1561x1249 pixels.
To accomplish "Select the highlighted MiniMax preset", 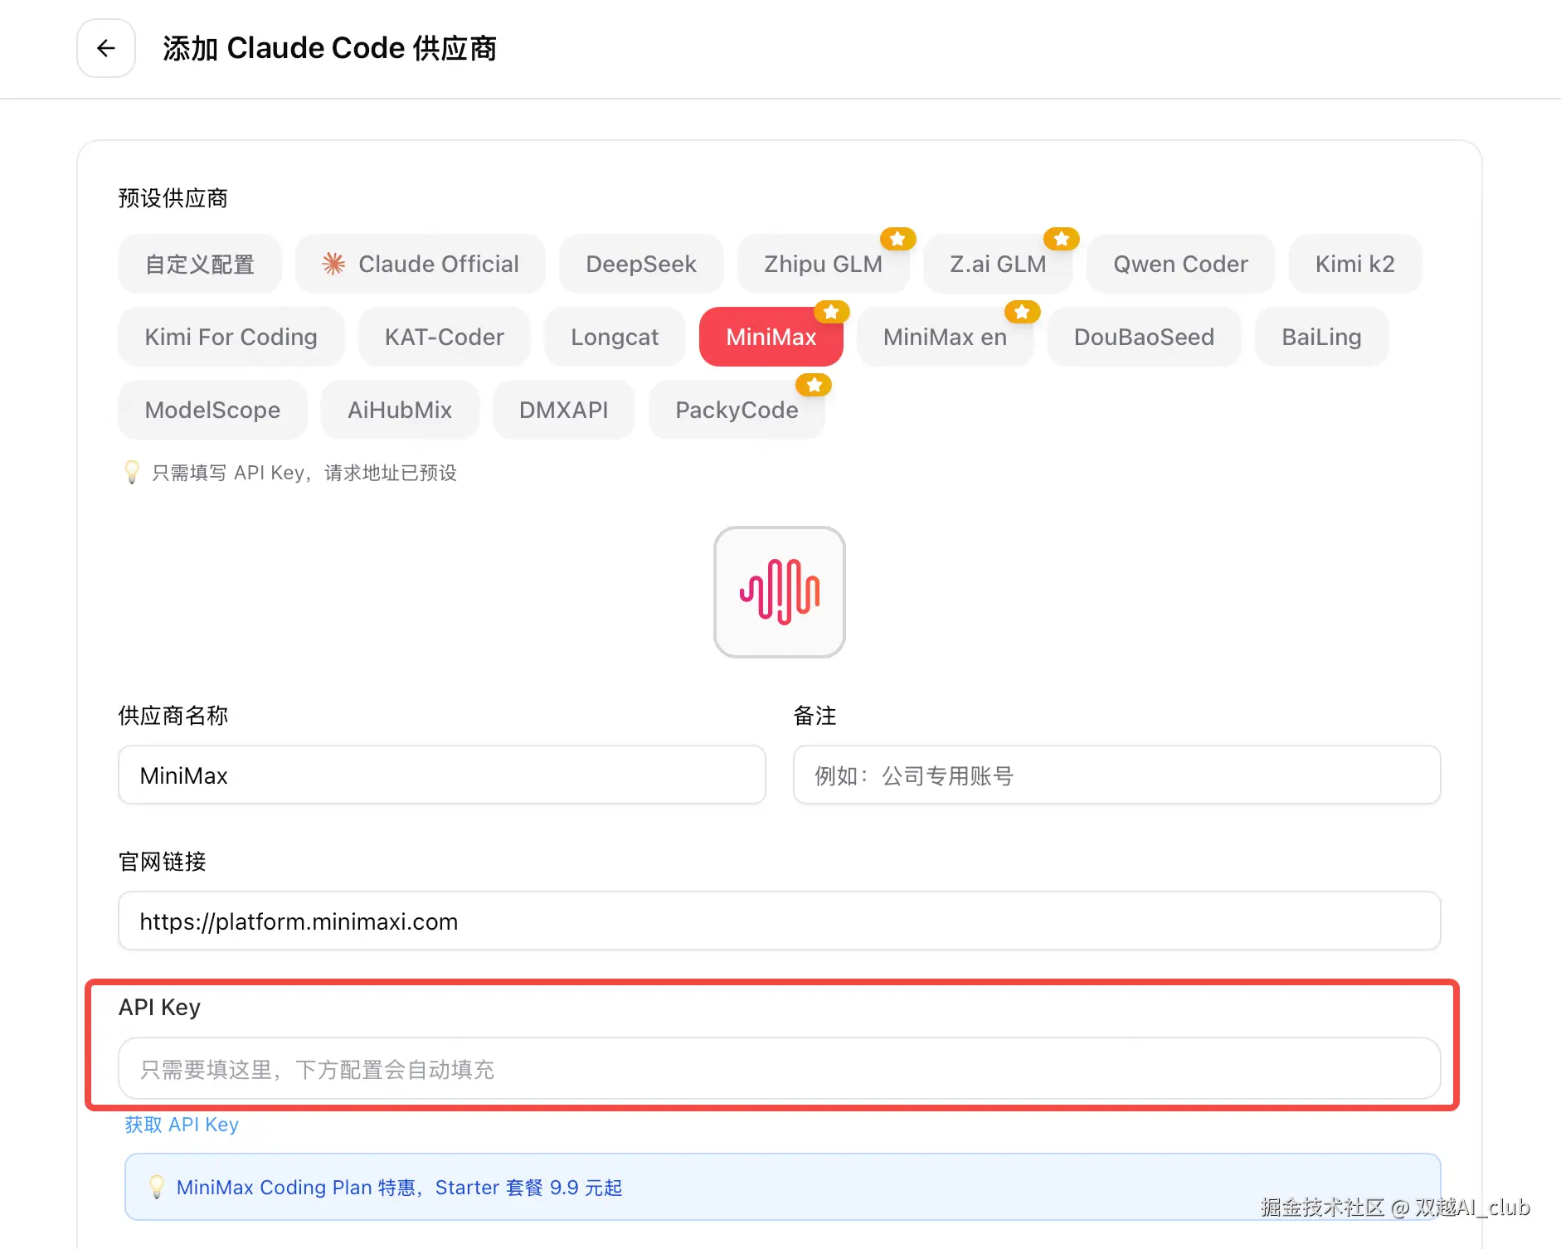I will click(x=771, y=337).
